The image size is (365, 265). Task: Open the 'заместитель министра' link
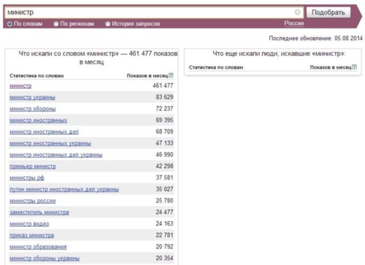(39, 212)
